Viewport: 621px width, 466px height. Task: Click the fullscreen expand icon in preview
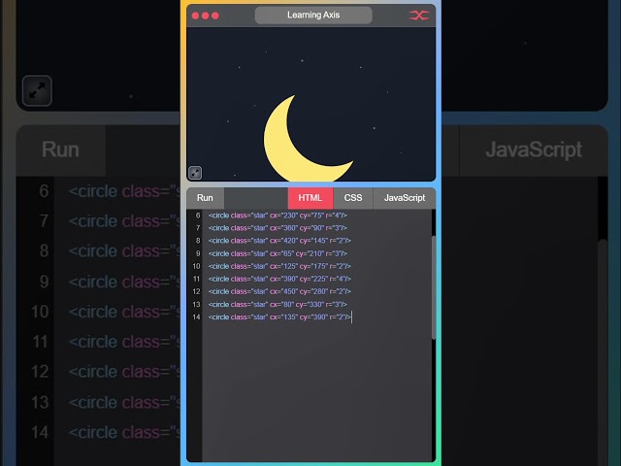(195, 173)
